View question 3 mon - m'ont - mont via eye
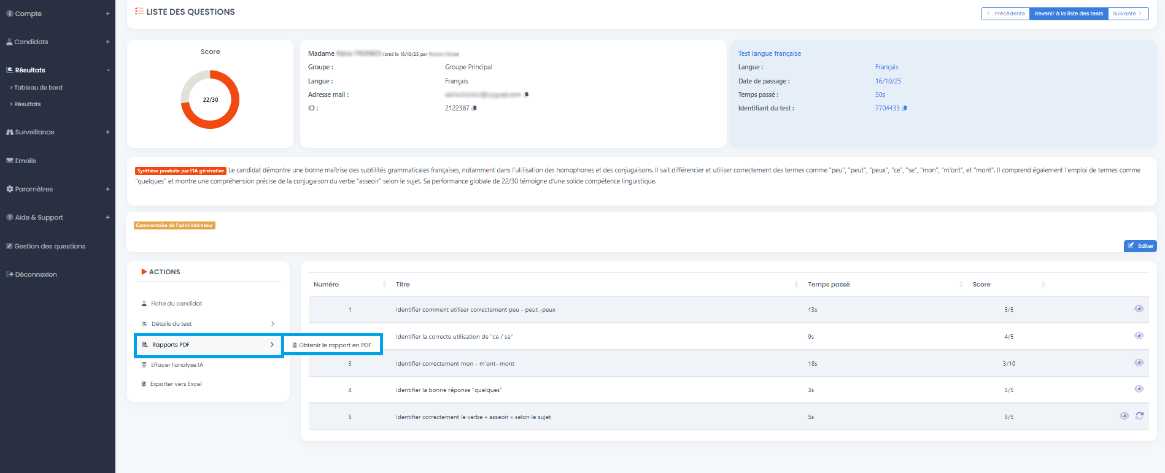Image resolution: width=1165 pixels, height=473 pixels. 1139,363
